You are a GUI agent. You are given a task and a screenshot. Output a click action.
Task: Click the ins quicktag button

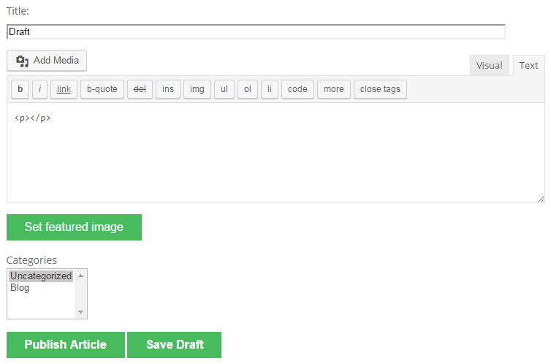click(168, 89)
